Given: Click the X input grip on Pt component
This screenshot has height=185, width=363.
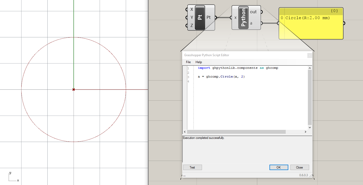Looking at the screenshot, I should pos(186,9).
